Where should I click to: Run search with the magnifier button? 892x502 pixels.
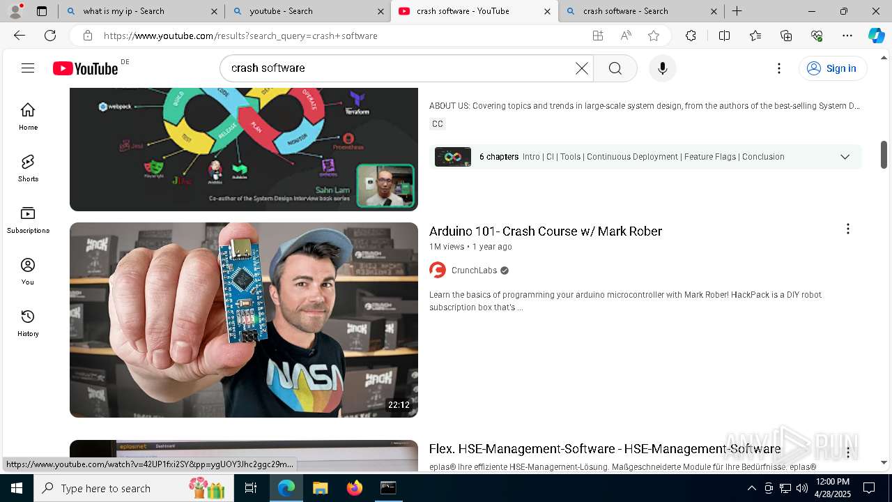point(615,68)
